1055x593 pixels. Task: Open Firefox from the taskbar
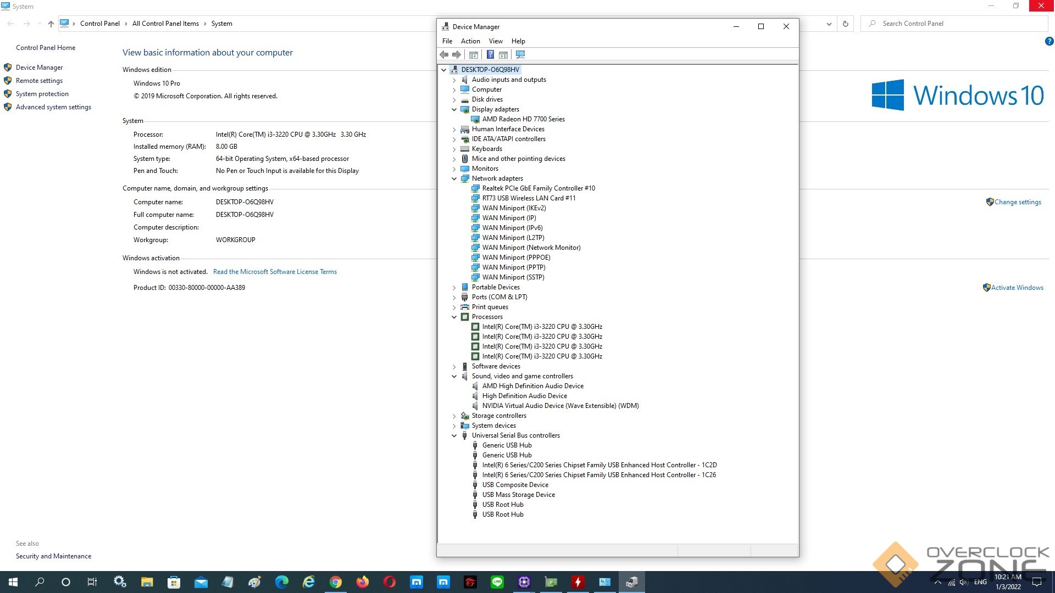coord(362,582)
